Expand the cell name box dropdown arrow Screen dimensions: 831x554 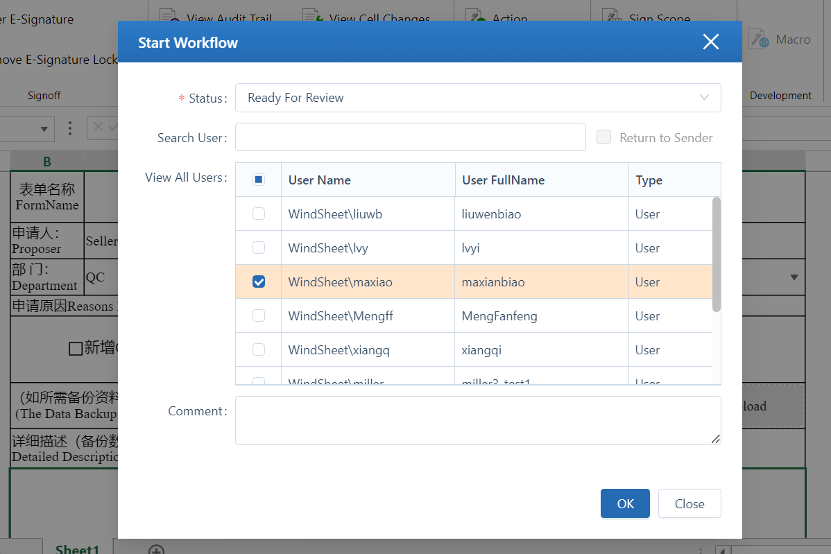pyautogui.click(x=45, y=128)
